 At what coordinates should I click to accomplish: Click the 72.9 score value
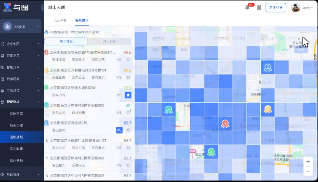pos(127,88)
